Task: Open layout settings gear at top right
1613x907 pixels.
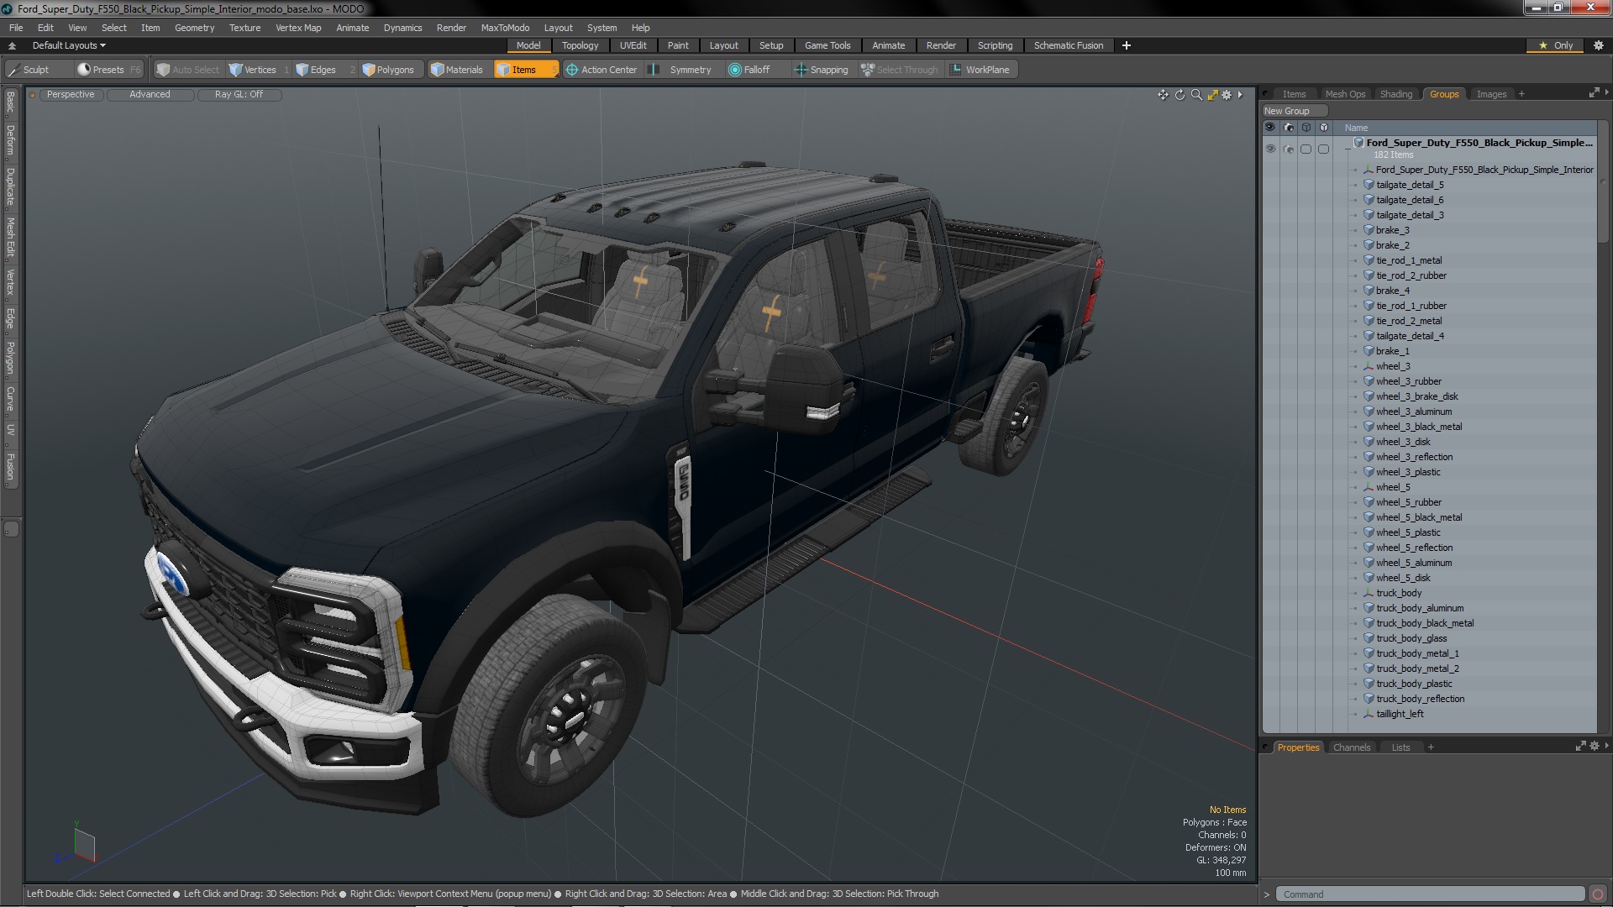Action: [1598, 45]
